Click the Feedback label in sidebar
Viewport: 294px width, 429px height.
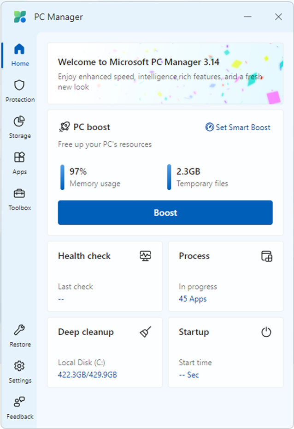[20, 417]
